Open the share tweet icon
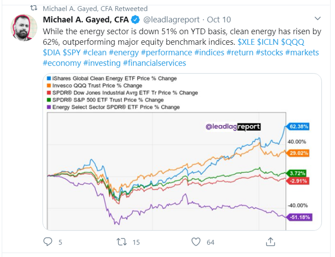Screen dimensions: 335x257 click(270, 241)
